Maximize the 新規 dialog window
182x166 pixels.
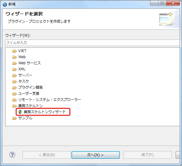point(162,3)
